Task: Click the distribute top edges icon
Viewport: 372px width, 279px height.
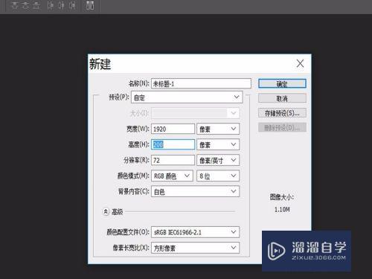Action: click(x=15, y=5)
